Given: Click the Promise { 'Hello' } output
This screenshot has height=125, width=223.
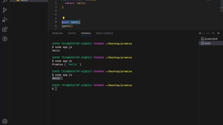Looking at the screenshot, I should [x=67, y=64].
